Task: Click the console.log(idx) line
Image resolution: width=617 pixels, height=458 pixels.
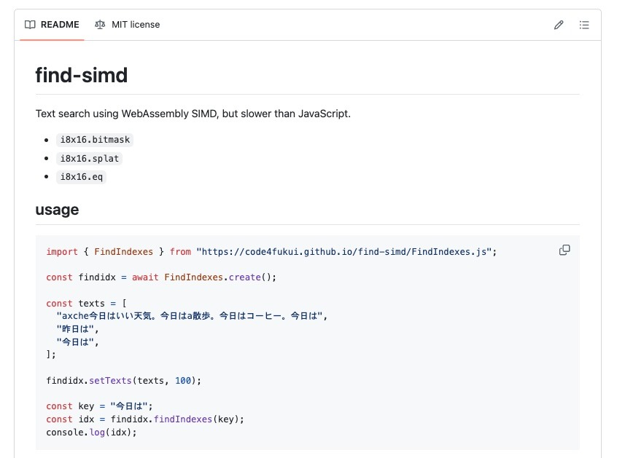Action: tap(91, 432)
